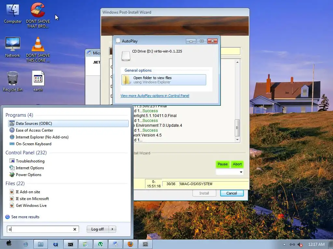Click the 12:17 AM taskbar clock
The height and width of the screenshot is (249, 333).
pos(316,244)
